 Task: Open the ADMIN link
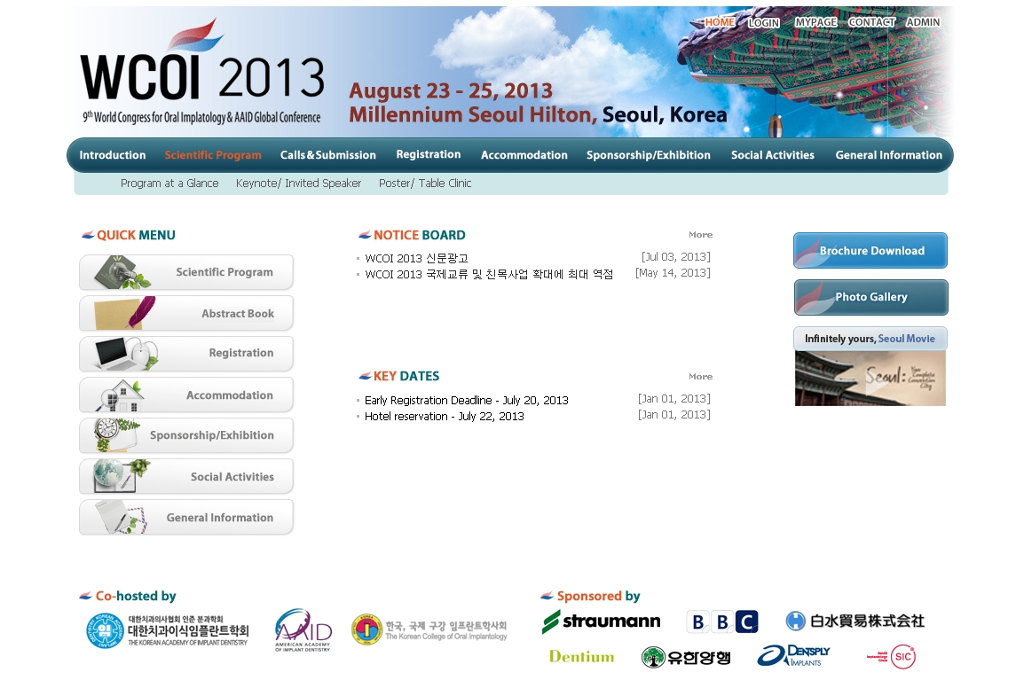tap(923, 22)
